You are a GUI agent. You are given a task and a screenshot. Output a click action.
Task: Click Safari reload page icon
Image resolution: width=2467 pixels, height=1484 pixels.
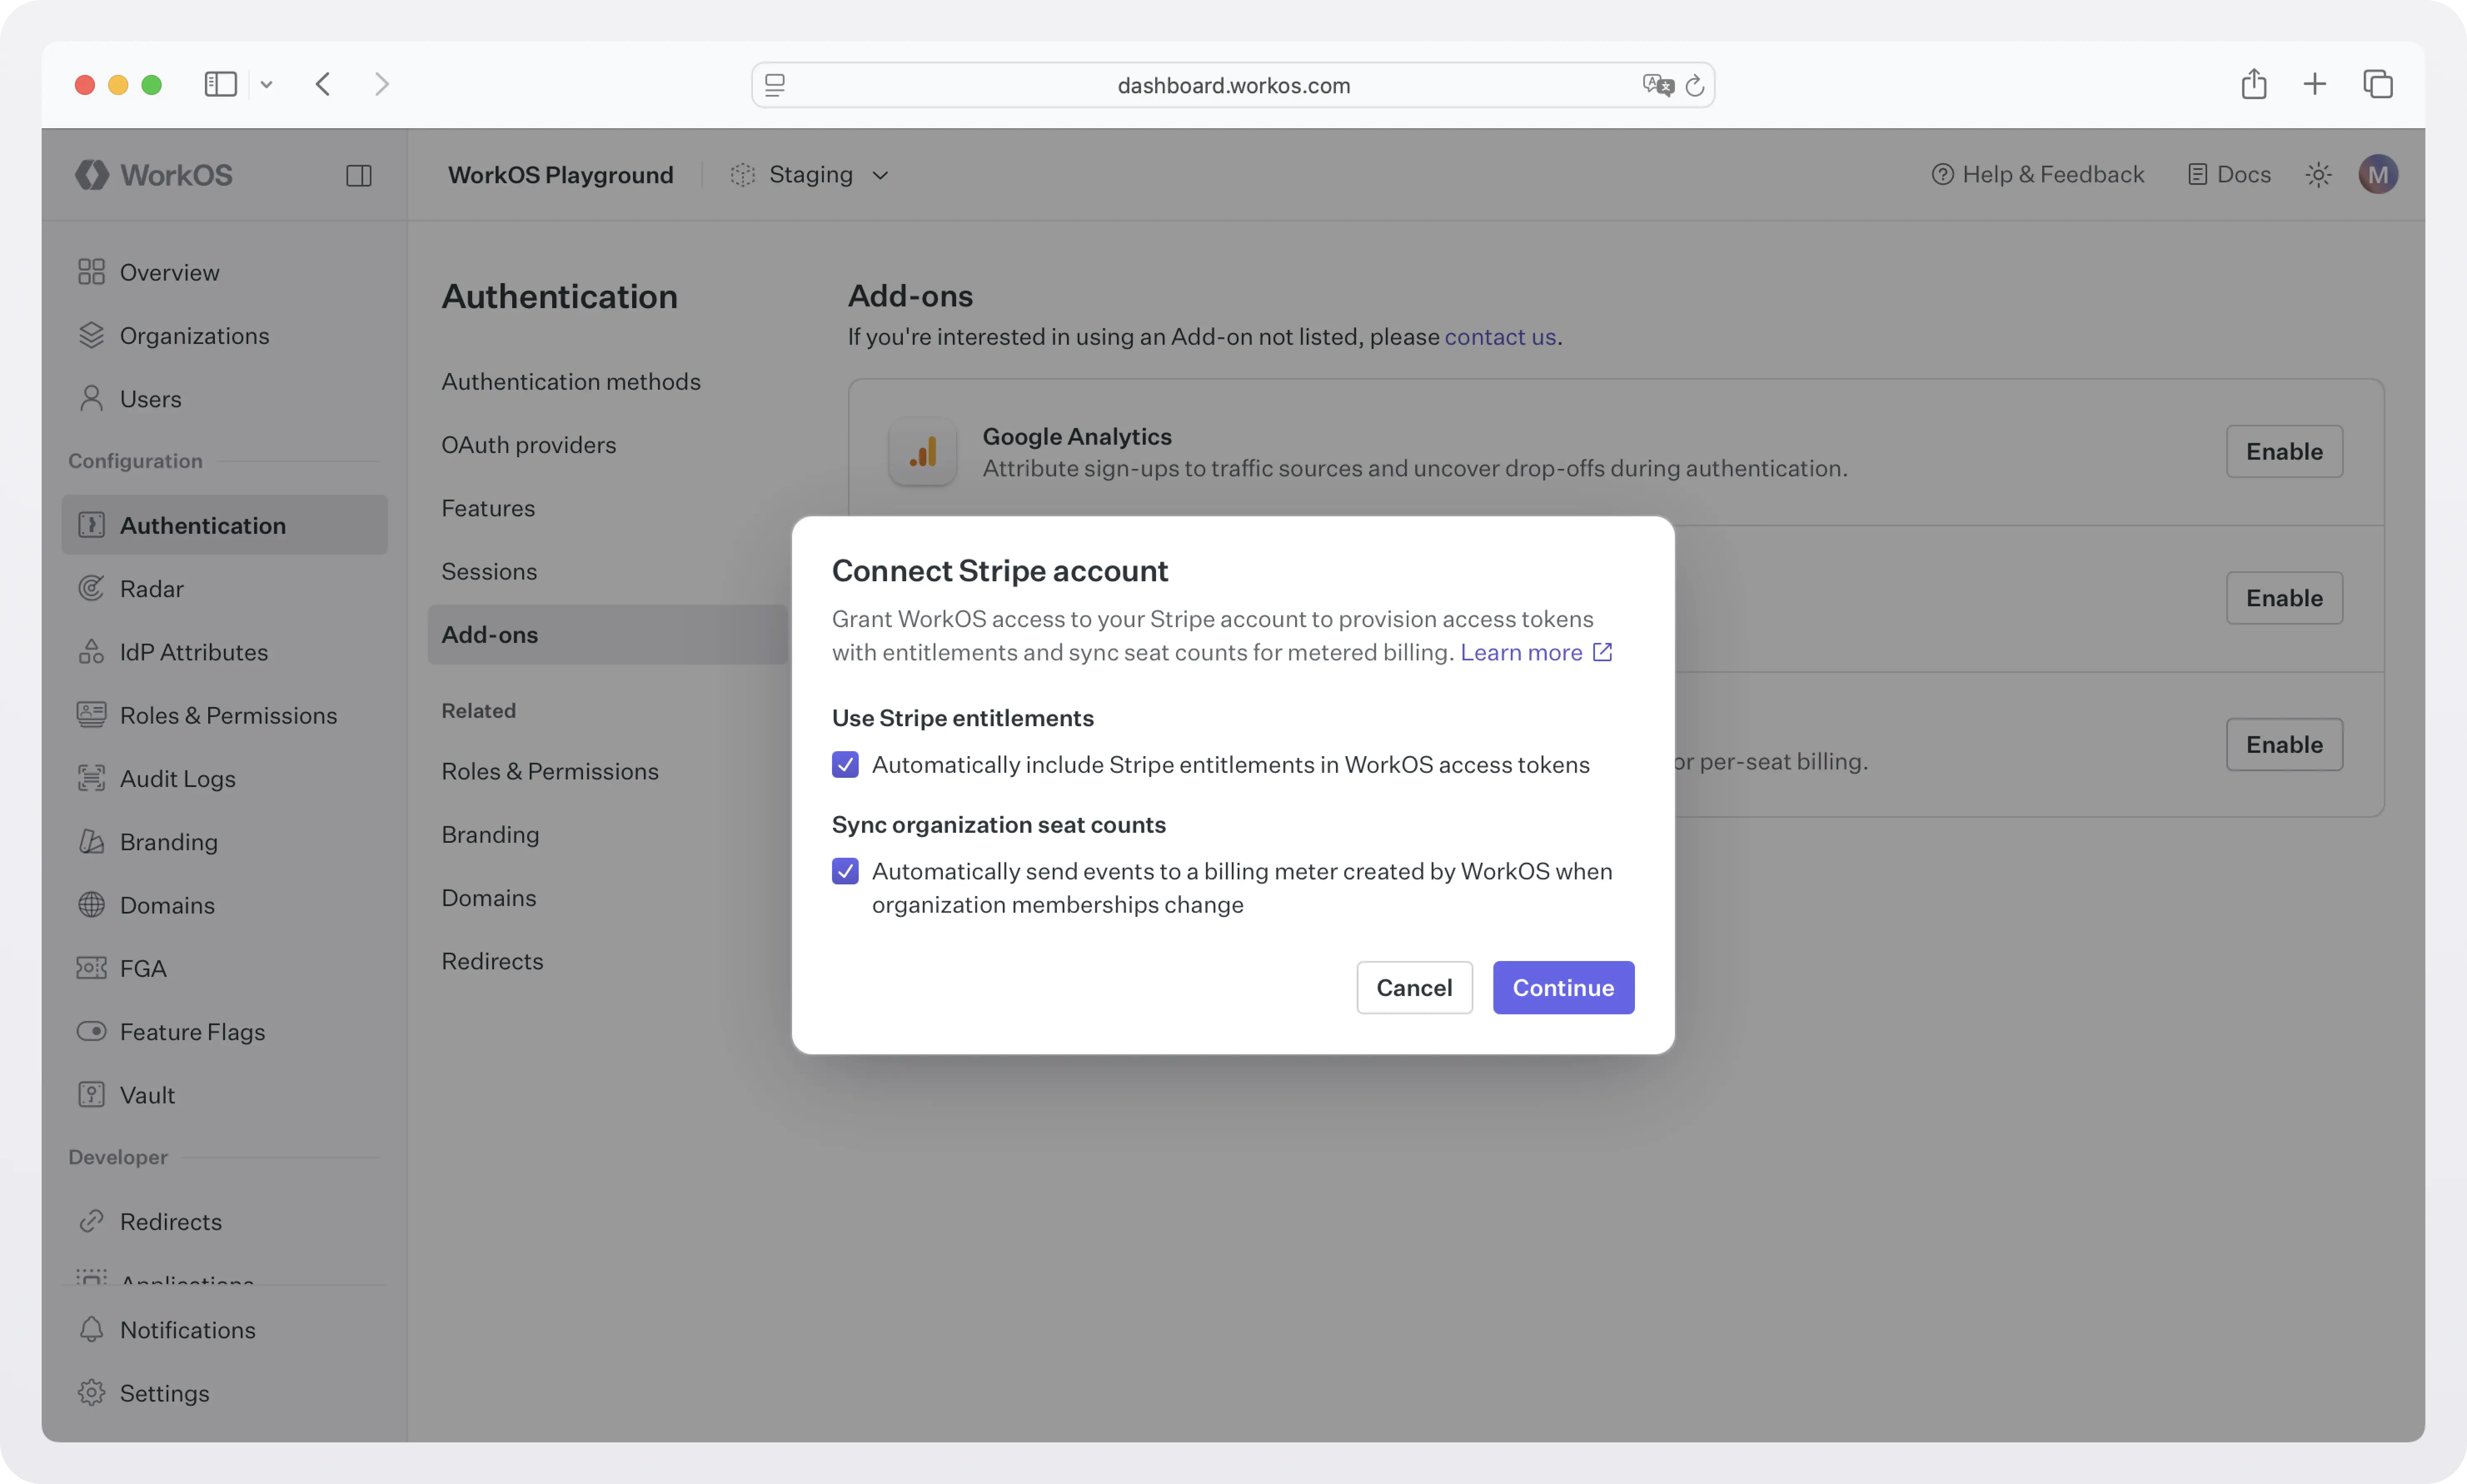coord(1694,86)
